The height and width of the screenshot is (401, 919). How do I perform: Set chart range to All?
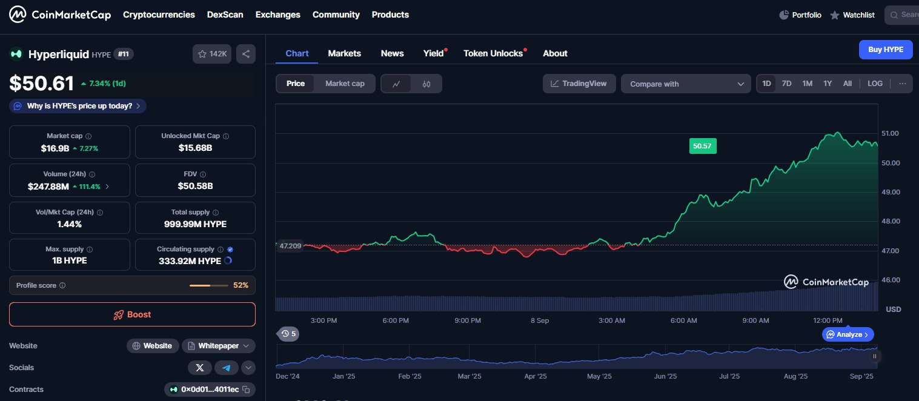pos(848,84)
